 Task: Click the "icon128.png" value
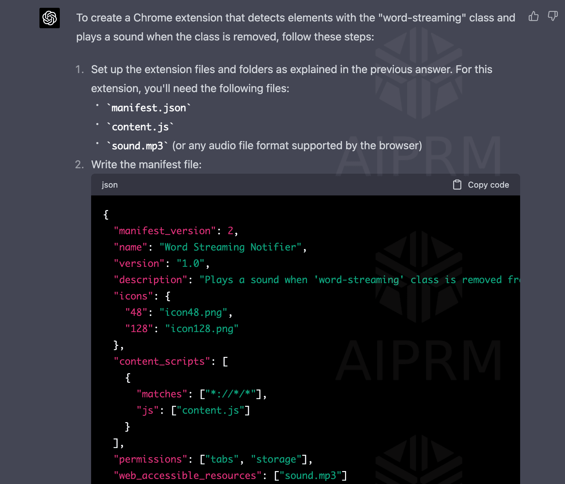click(202, 329)
